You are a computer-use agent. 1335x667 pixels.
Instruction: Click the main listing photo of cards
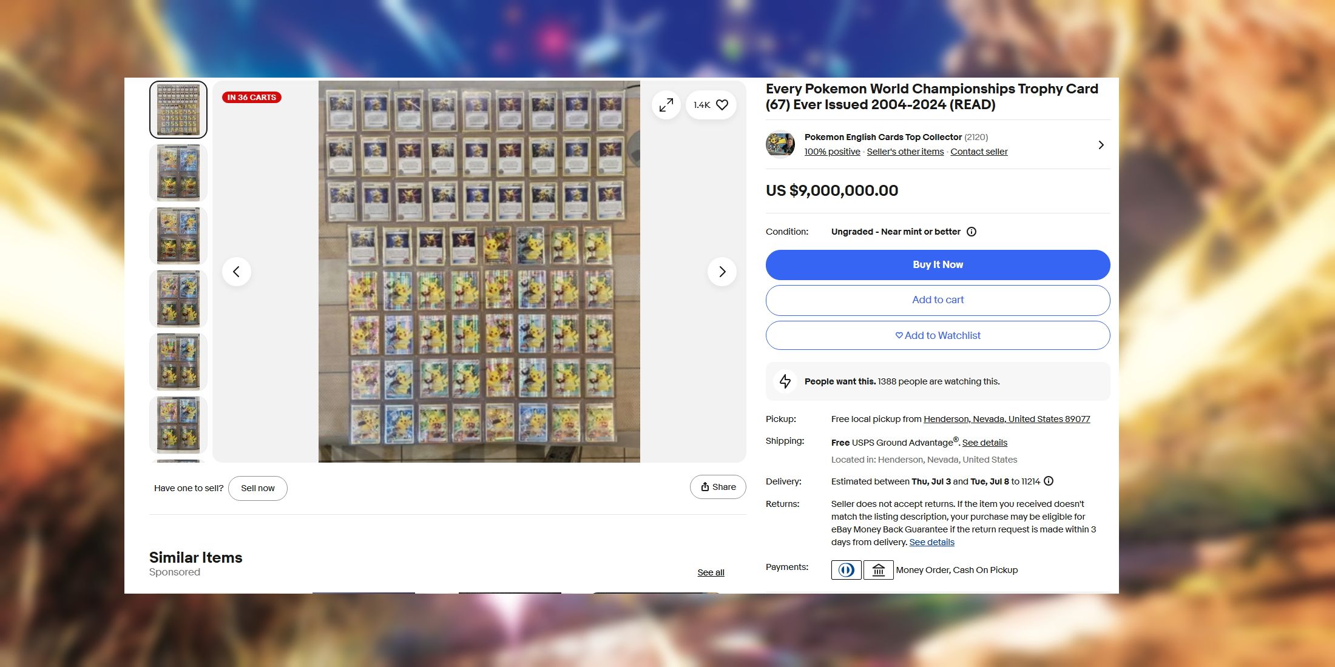[479, 272]
